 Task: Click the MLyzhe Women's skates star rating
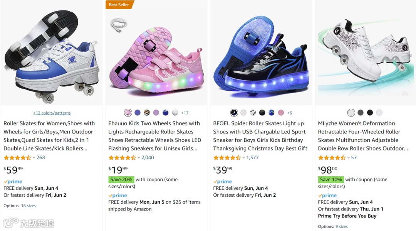click(331, 158)
